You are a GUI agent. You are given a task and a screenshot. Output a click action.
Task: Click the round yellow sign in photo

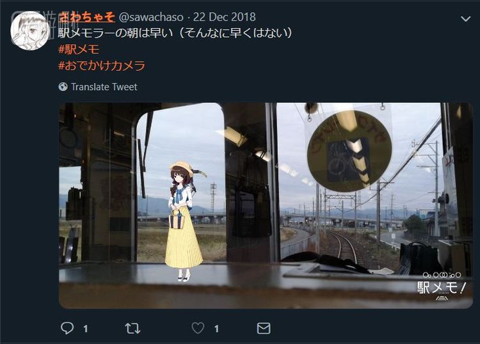pos(349,151)
